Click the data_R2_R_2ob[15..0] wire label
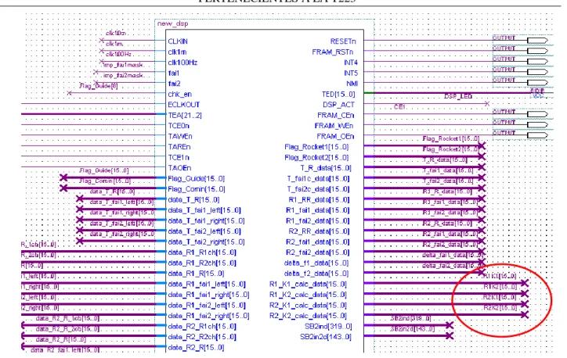 coord(67,329)
